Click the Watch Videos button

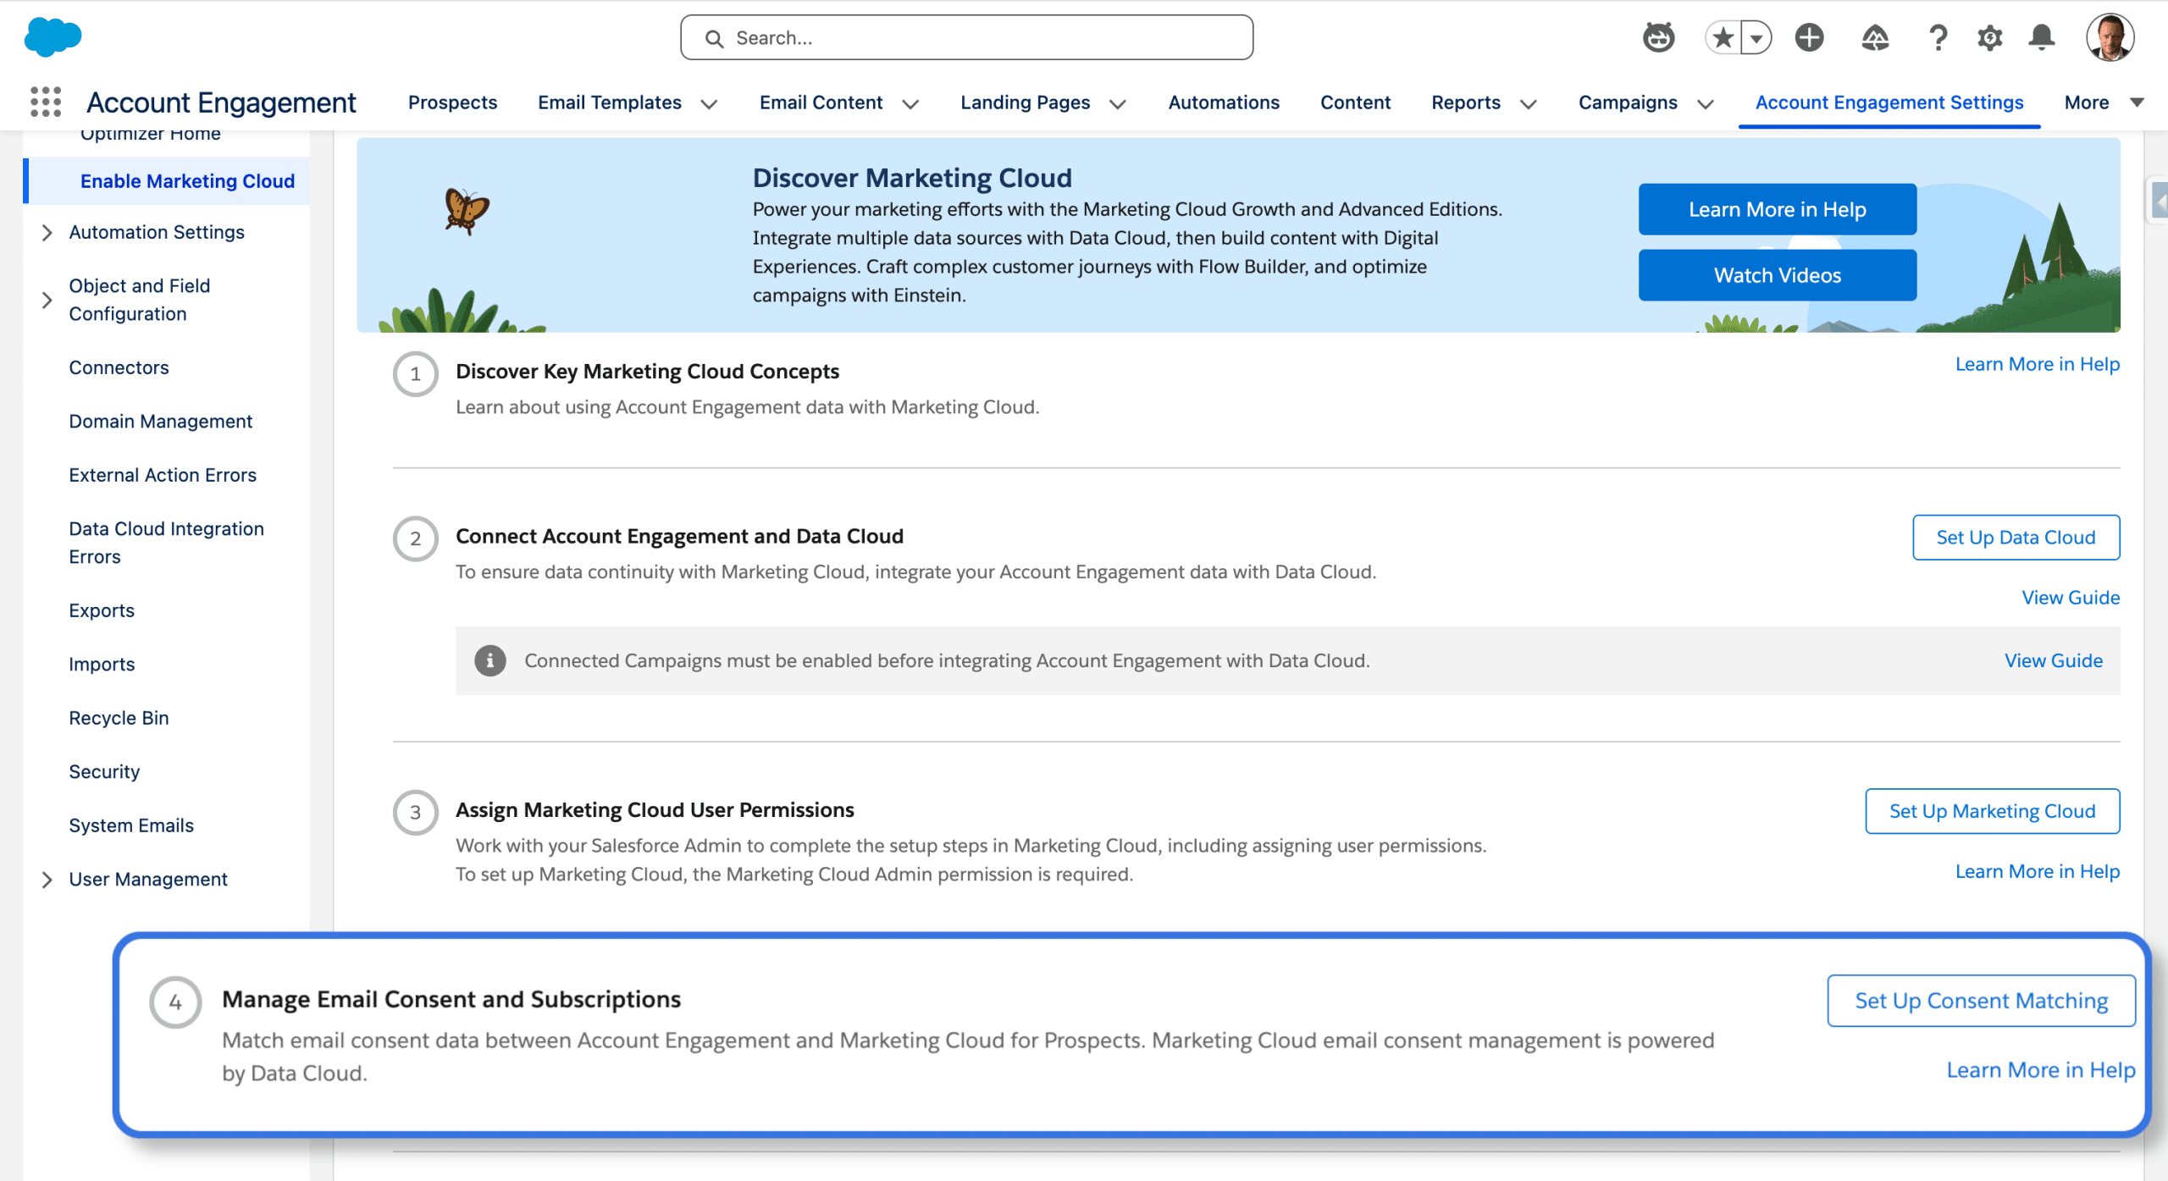point(1777,275)
